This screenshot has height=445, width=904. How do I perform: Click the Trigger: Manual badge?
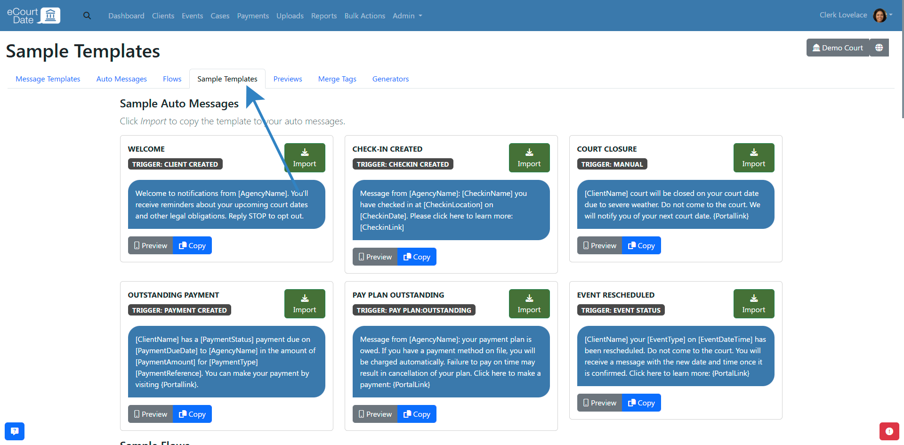(612, 164)
